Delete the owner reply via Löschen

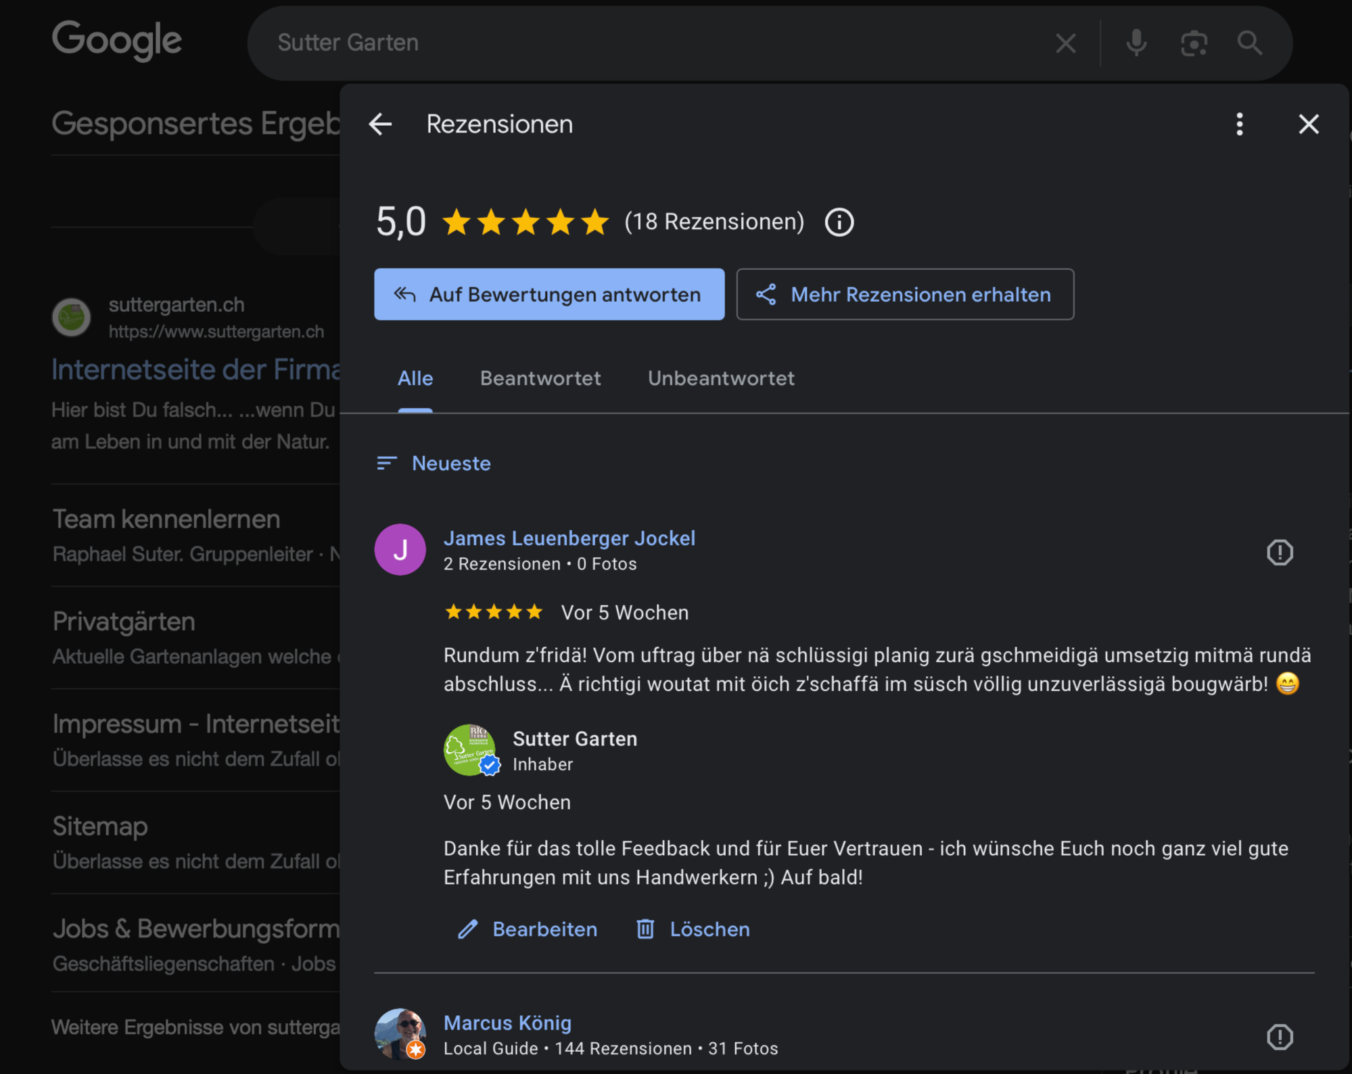point(693,929)
